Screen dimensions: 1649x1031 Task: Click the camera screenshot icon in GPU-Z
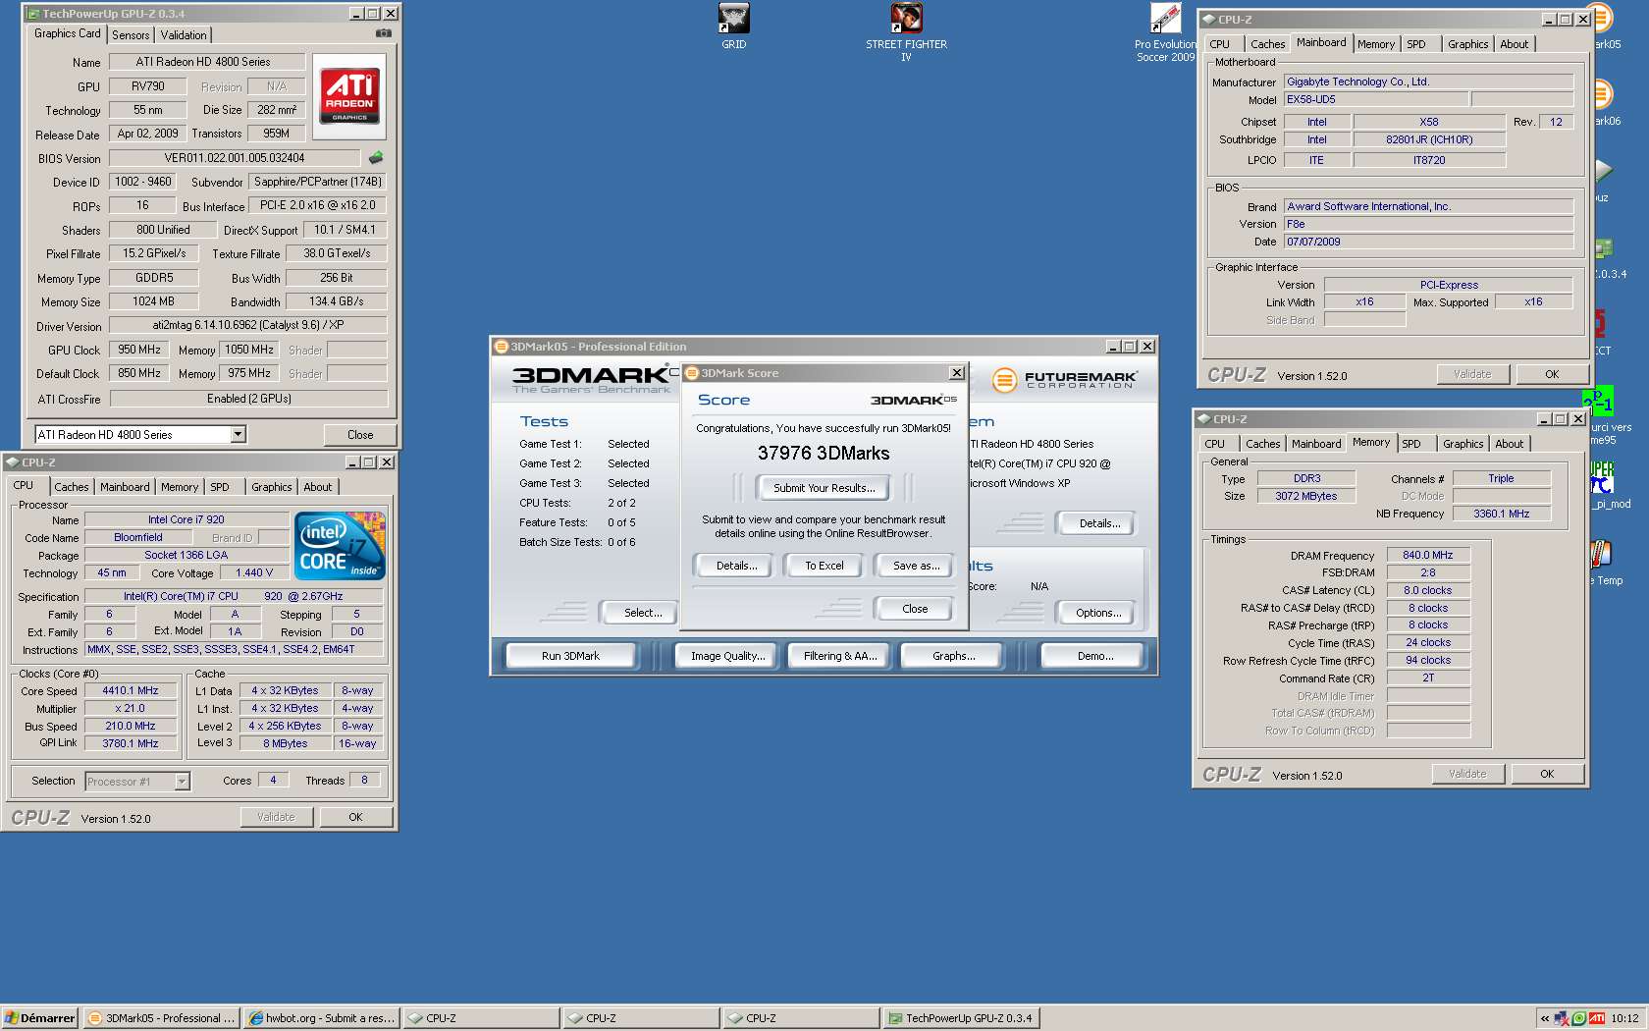[384, 33]
